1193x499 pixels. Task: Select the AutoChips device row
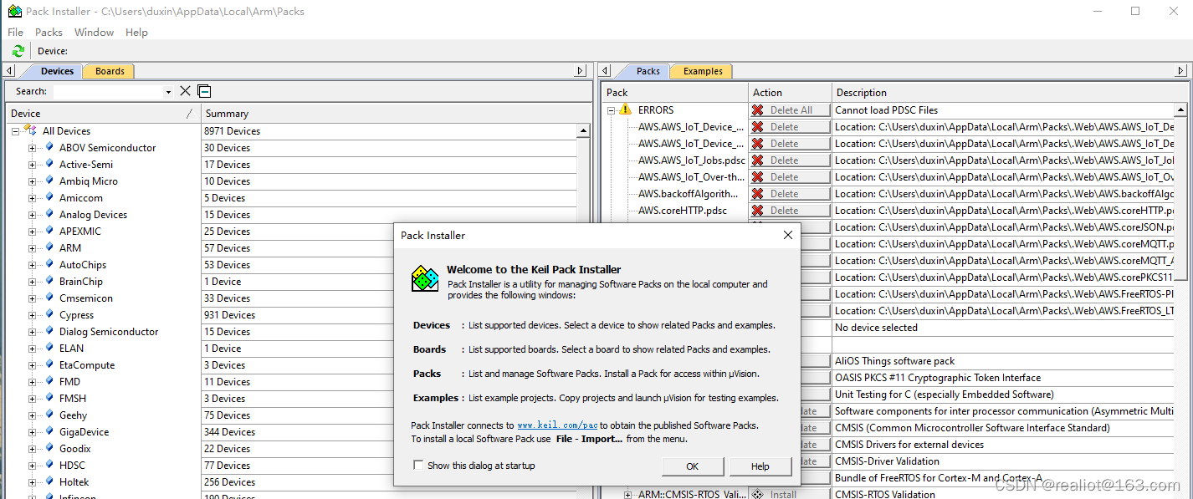point(83,265)
